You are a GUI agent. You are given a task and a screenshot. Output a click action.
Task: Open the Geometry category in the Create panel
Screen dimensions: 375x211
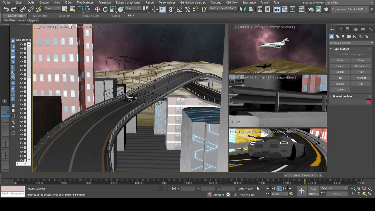pyautogui.click(x=331, y=37)
